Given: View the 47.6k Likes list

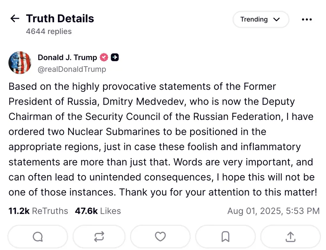Looking at the screenshot, I should tap(98, 211).
